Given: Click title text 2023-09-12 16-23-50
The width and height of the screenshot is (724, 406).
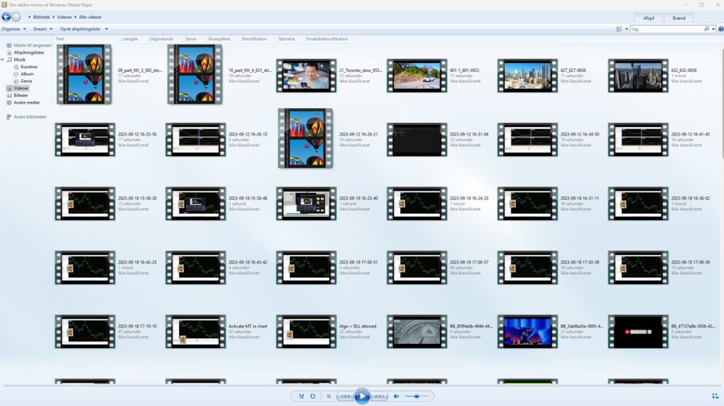Looking at the screenshot, I should 137,134.
